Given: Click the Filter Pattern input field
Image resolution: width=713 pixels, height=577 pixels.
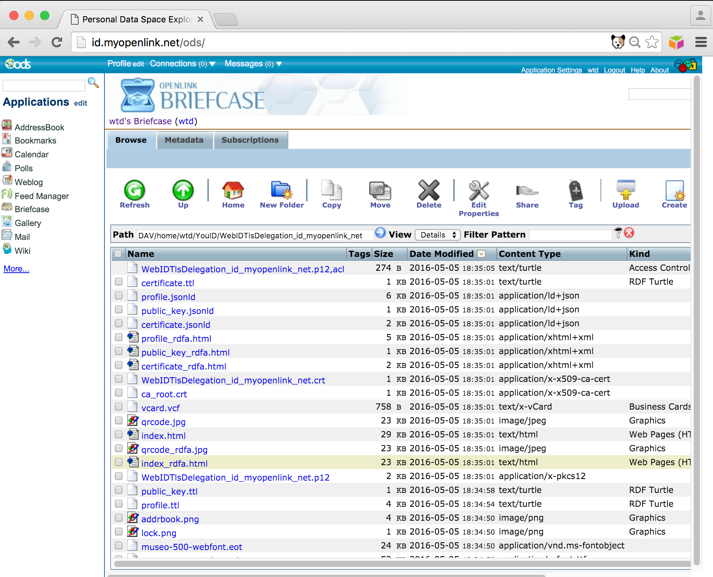Looking at the screenshot, I should (570, 235).
